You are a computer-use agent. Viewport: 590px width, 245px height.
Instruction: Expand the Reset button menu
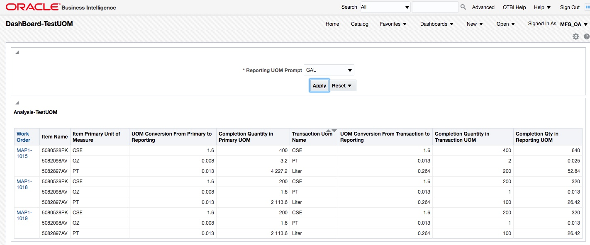click(x=349, y=86)
